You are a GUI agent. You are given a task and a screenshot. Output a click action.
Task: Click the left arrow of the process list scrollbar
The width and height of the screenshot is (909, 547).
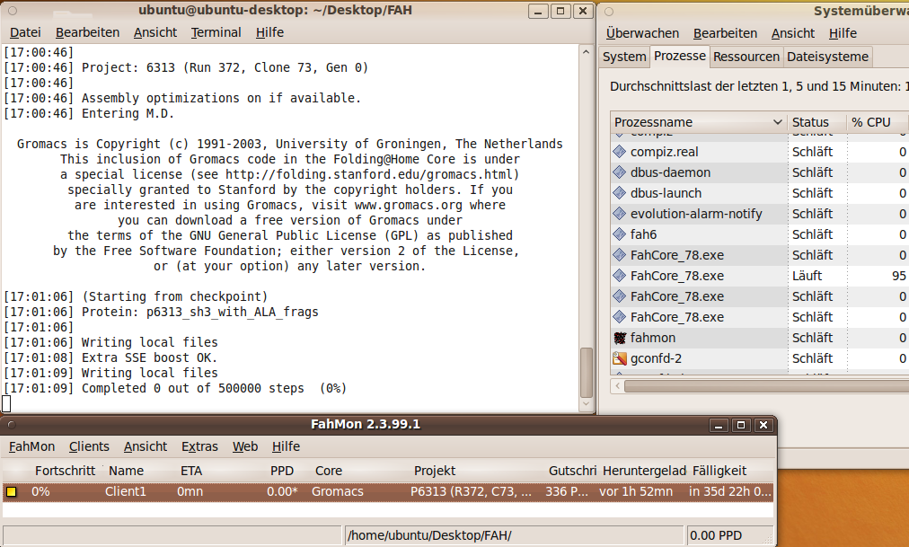point(617,386)
